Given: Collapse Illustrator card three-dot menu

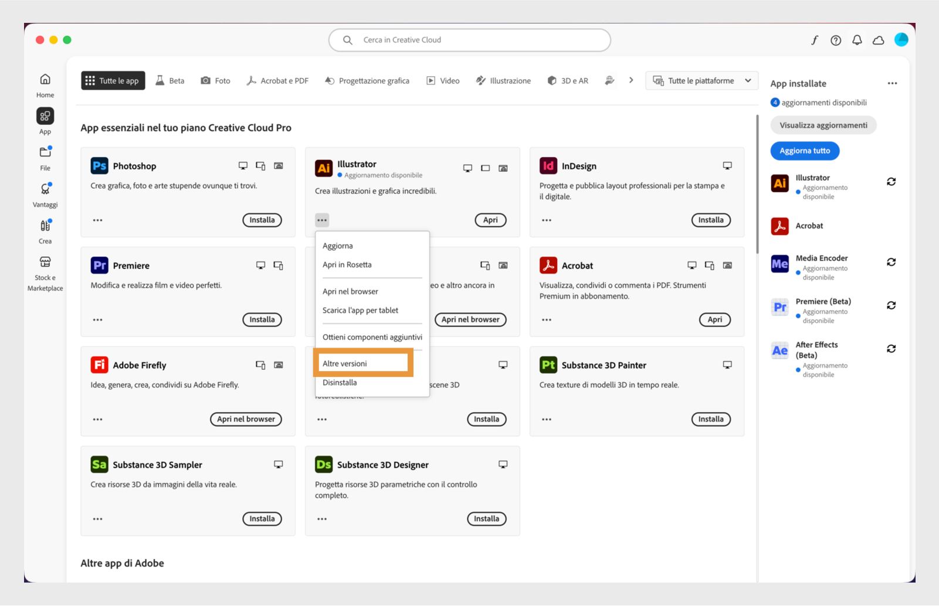Looking at the screenshot, I should click(x=322, y=220).
